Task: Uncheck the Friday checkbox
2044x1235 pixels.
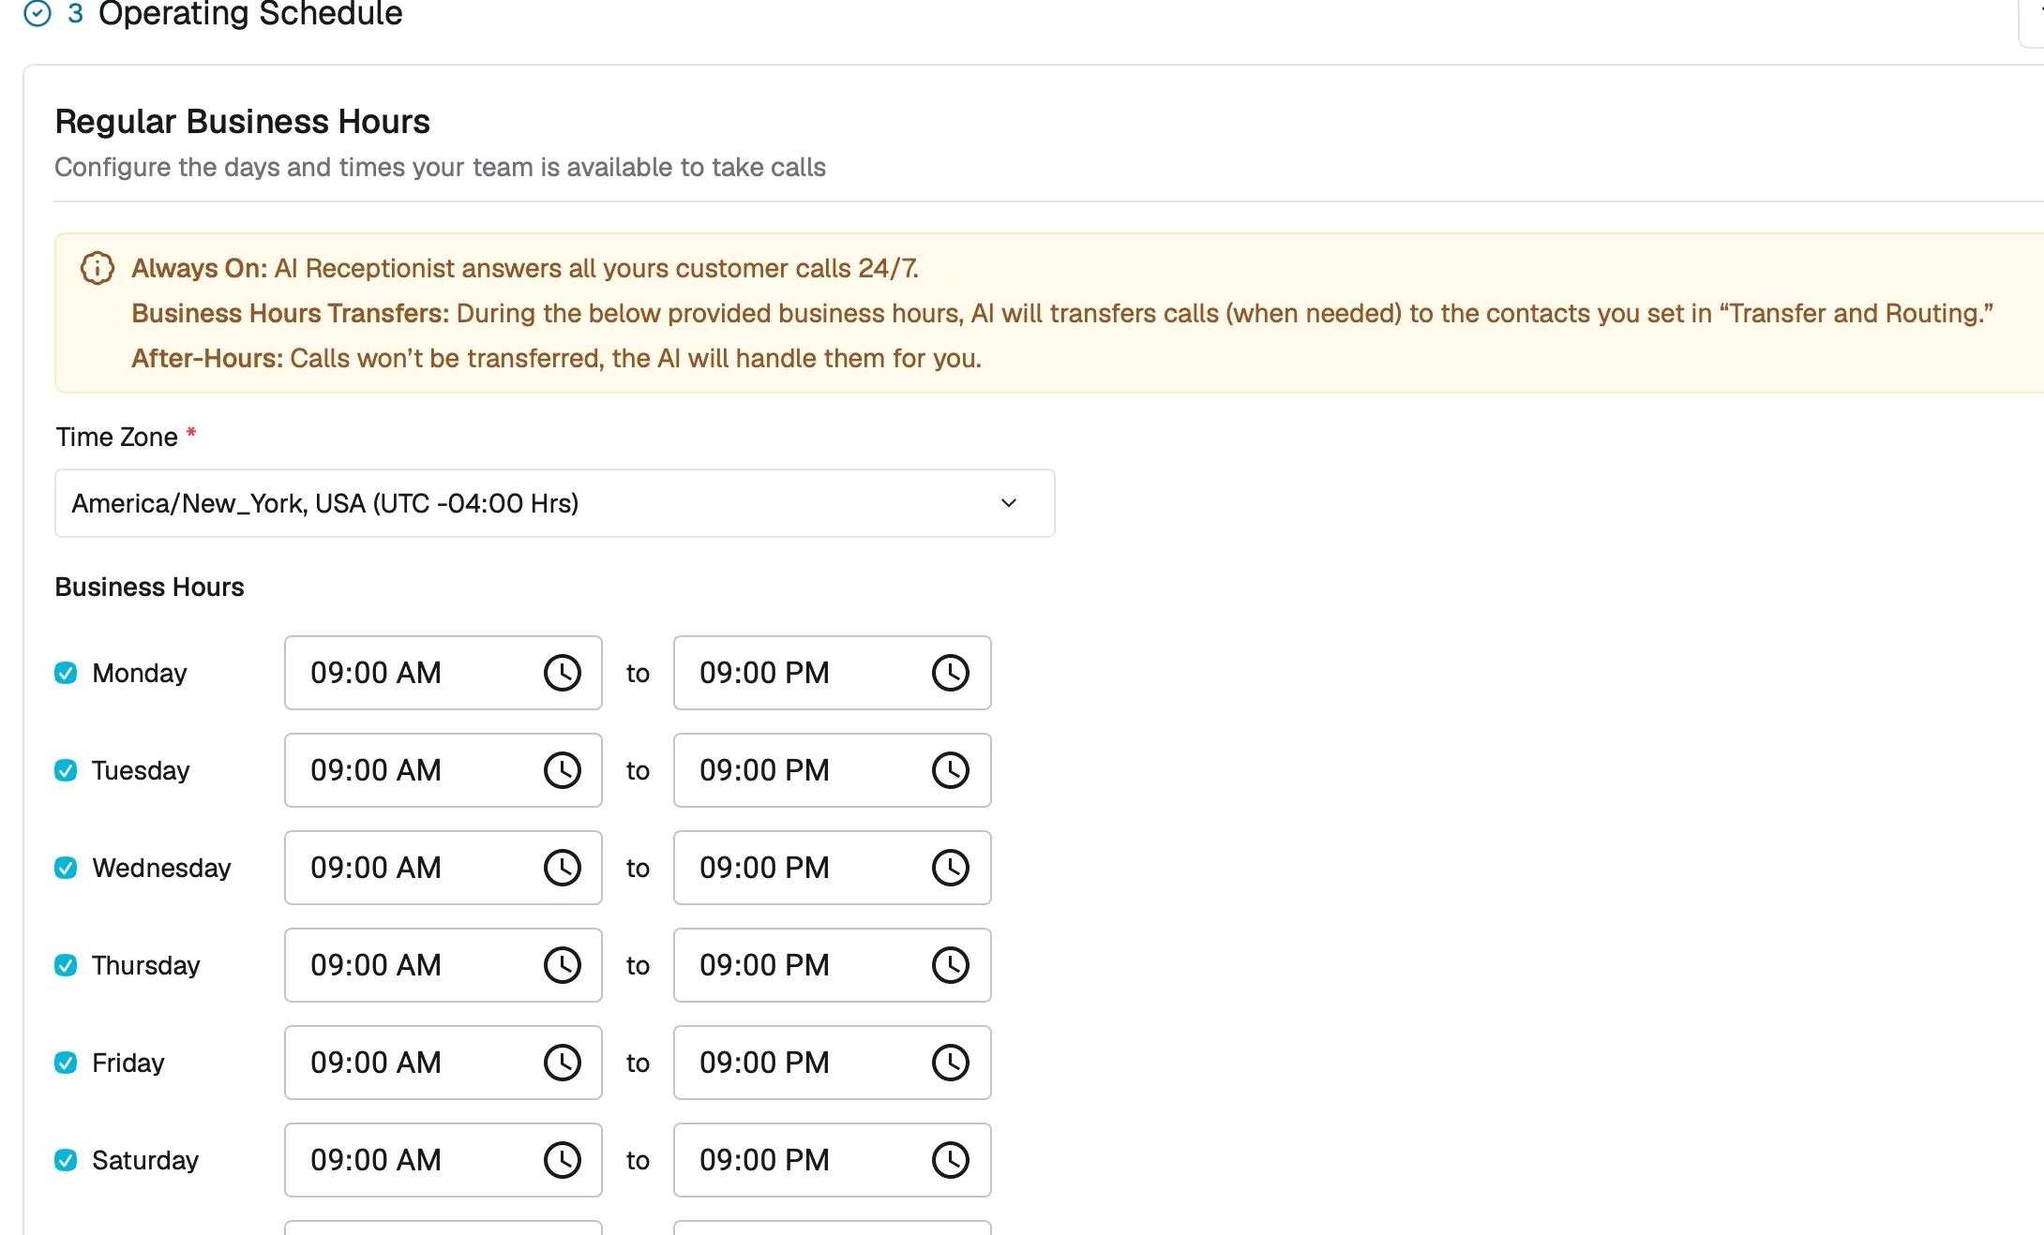Action: pyautogui.click(x=66, y=1063)
